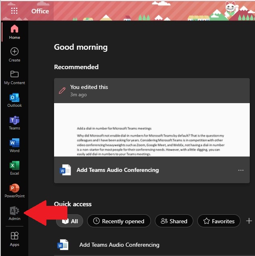Open the Create page
The height and width of the screenshot is (256, 255).
[15, 55]
